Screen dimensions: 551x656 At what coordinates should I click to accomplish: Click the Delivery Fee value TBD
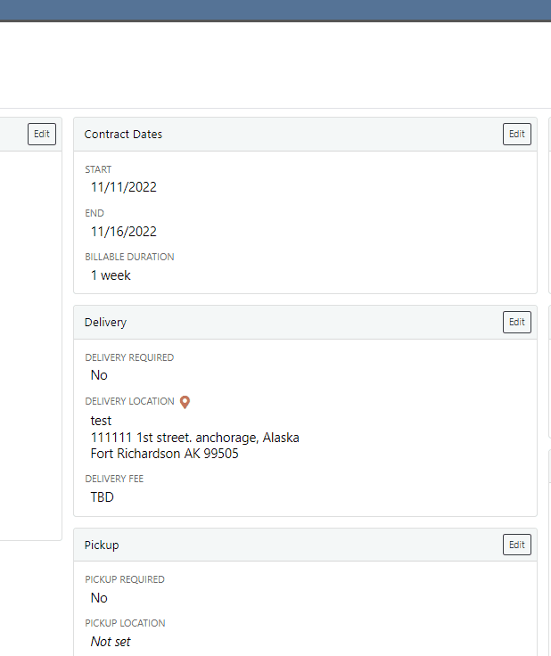click(102, 497)
